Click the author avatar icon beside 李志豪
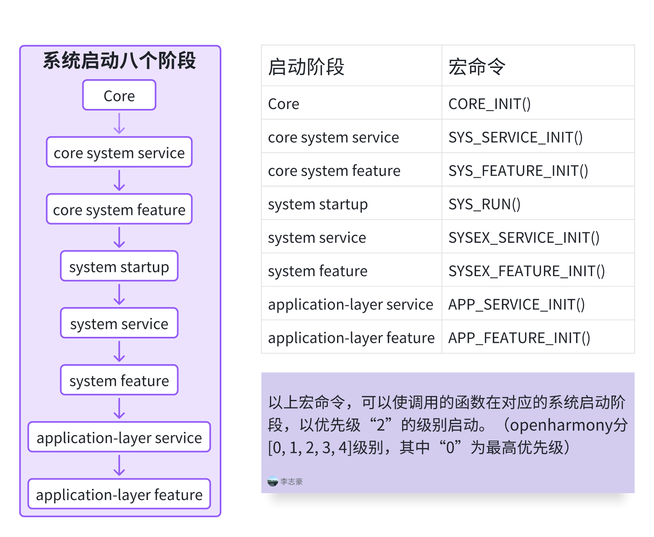This screenshot has width=654, height=537. (273, 481)
